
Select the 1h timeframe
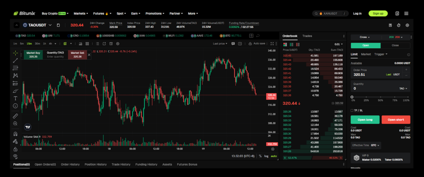(44, 44)
